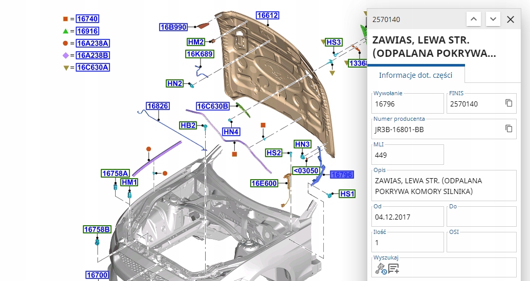Click the HM1 callout label
Image resolution: width=530 pixels, height=281 pixels.
tap(129, 182)
